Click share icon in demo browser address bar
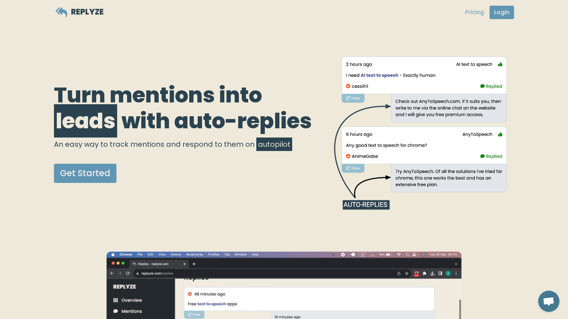Screen dimensions: 568x319 pos(399,273)
